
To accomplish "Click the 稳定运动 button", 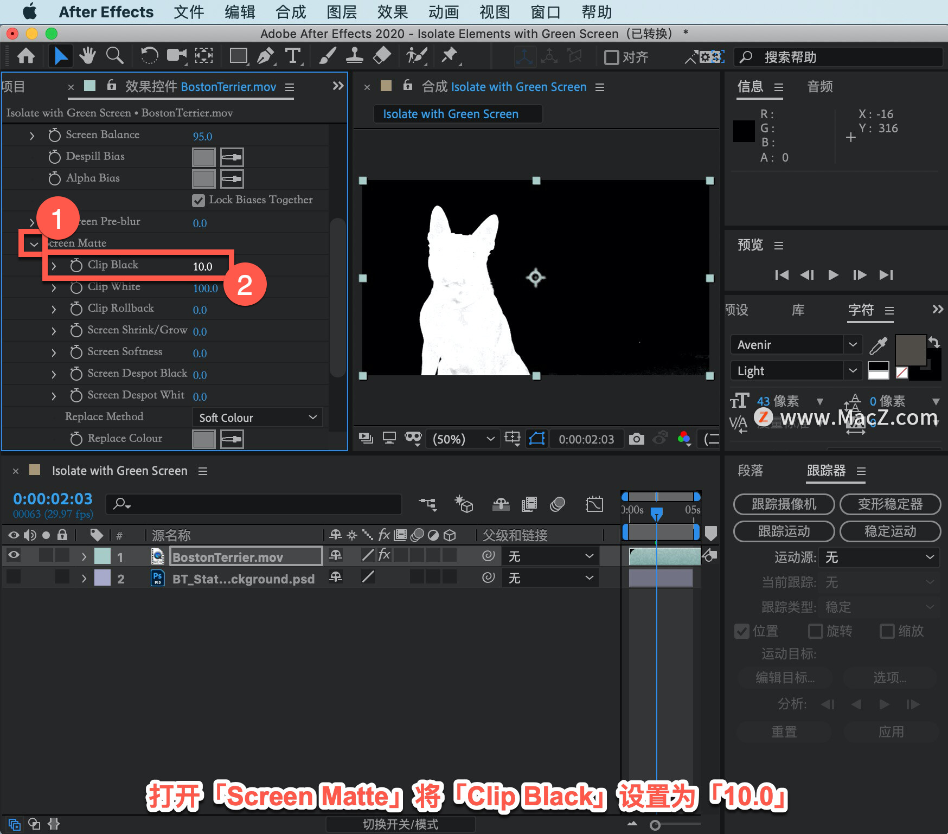I will (x=890, y=531).
